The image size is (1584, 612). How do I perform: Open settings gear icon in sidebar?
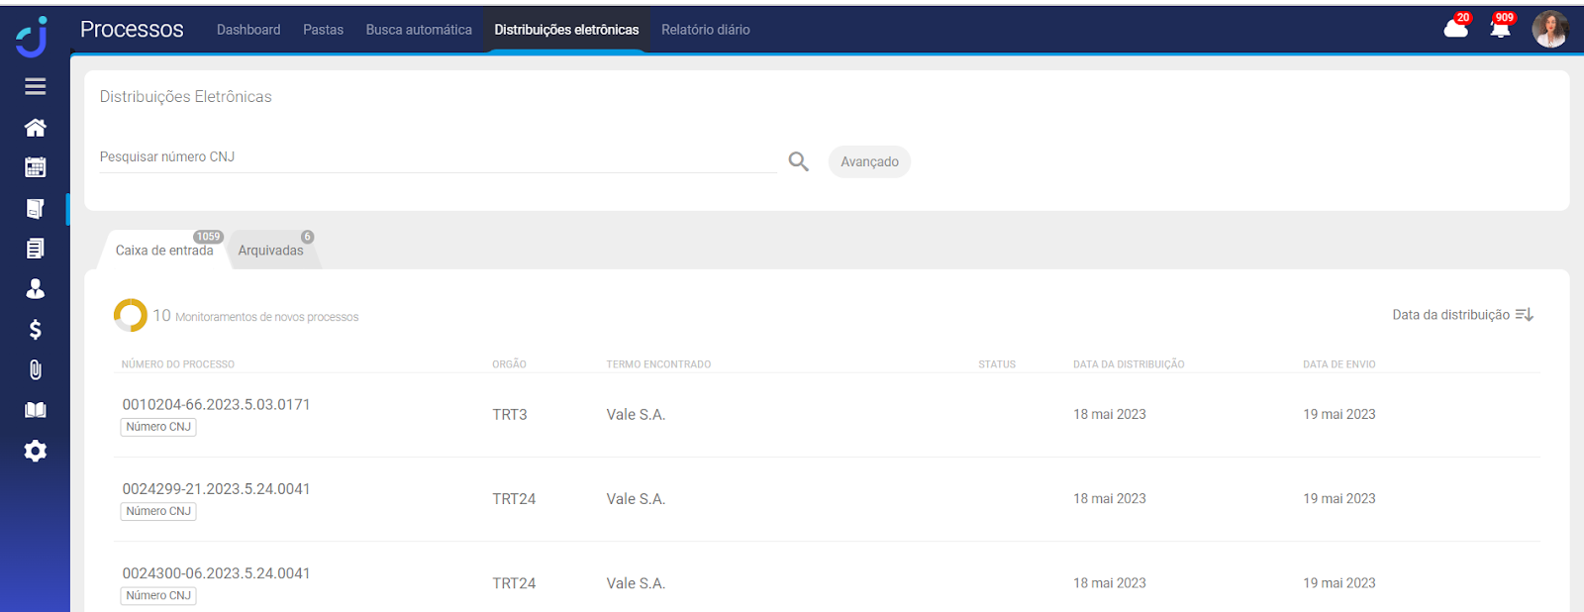pos(36,452)
